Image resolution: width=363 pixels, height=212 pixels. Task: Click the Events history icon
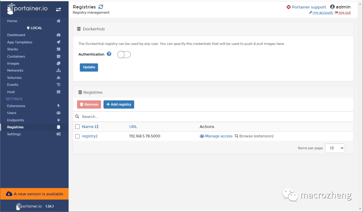58,84
